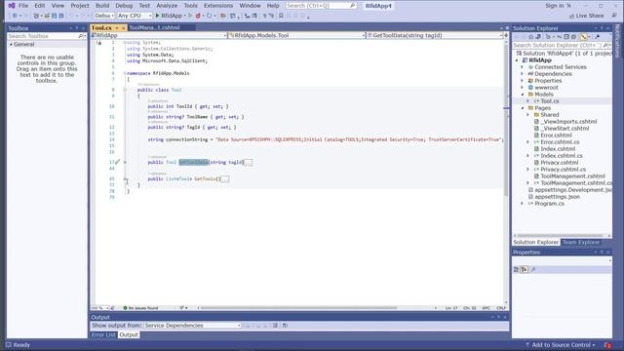624x351 pixels.
Task: Switch to the Error List tab
Action: pyautogui.click(x=103, y=335)
